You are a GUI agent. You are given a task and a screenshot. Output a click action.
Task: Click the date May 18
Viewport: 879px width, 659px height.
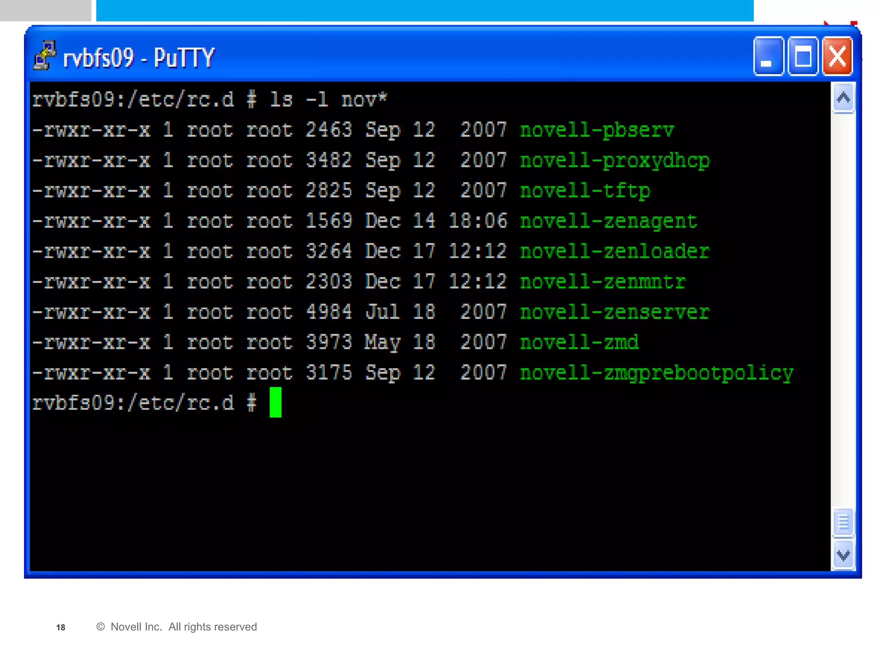point(400,343)
